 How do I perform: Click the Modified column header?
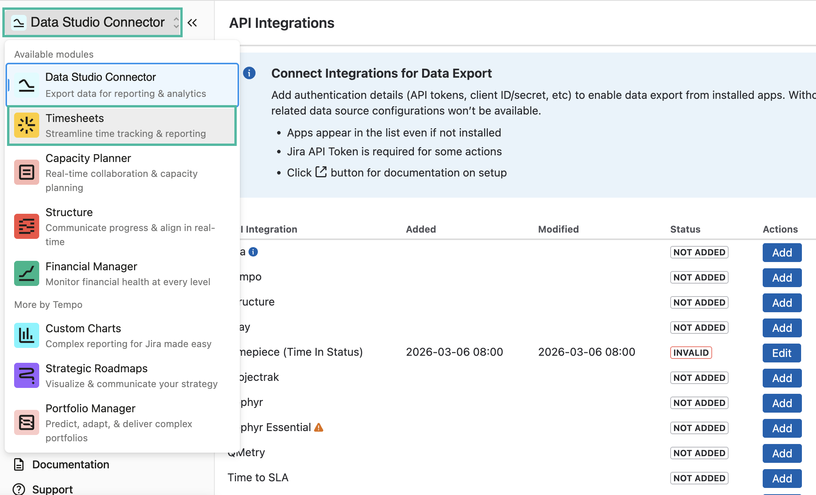click(x=559, y=229)
